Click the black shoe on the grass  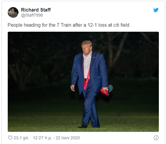pos(83,125)
